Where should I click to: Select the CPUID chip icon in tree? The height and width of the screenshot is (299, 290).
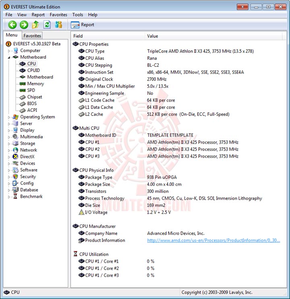(x=23, y=70)
